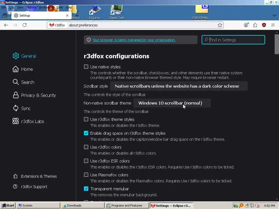Screen dimensions: 279x209
Task: Click the Windows Start button
Action: pyautogui.click(x=8, y=205)
